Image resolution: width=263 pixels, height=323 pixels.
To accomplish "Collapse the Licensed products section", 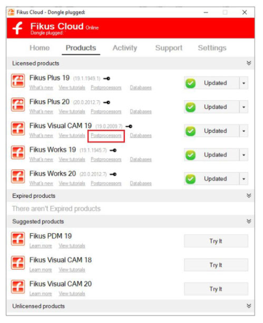I will point(249,63).
